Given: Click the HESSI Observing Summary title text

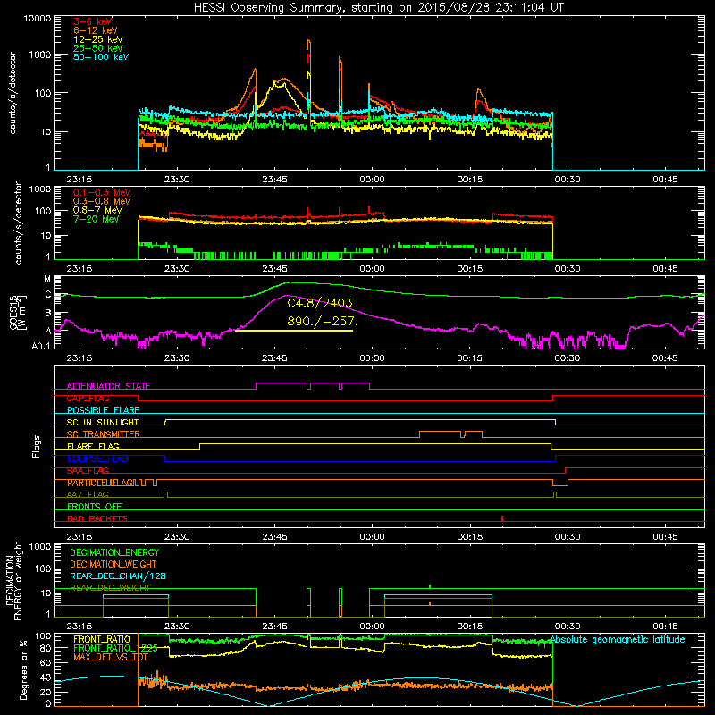Looking at the screenshot, I should [378, 7].
